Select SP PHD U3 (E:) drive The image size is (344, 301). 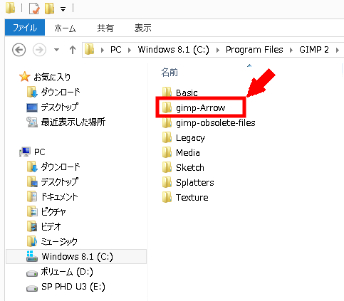click(x=73, y=287)
